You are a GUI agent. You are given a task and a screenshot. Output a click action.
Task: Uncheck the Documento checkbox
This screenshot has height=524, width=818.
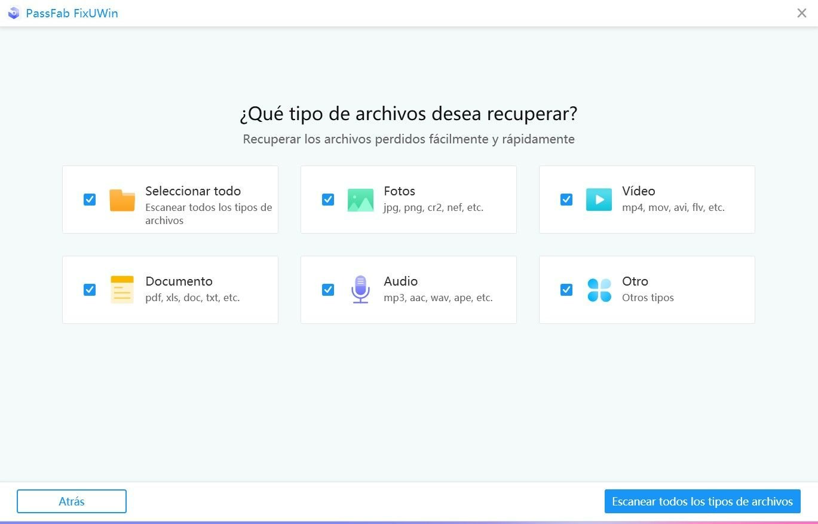90,290
